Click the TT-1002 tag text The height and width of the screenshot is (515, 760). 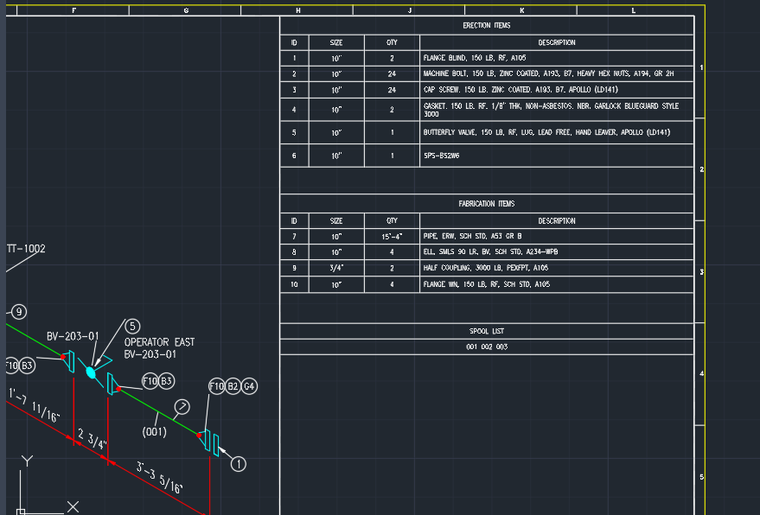(x=26, y=249)
